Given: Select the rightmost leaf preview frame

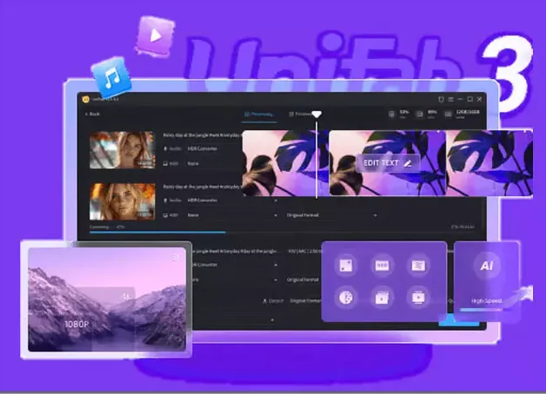Looking at the screenshot, I should pos(489,163).
